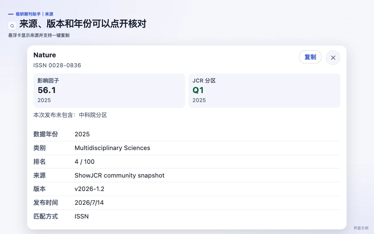Select the release date "2026/7/14"
Viewport: 374px width, 234px height.
[89, 203]
